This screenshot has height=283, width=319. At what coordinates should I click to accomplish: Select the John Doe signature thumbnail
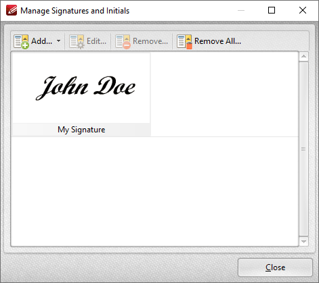(81, 88)
